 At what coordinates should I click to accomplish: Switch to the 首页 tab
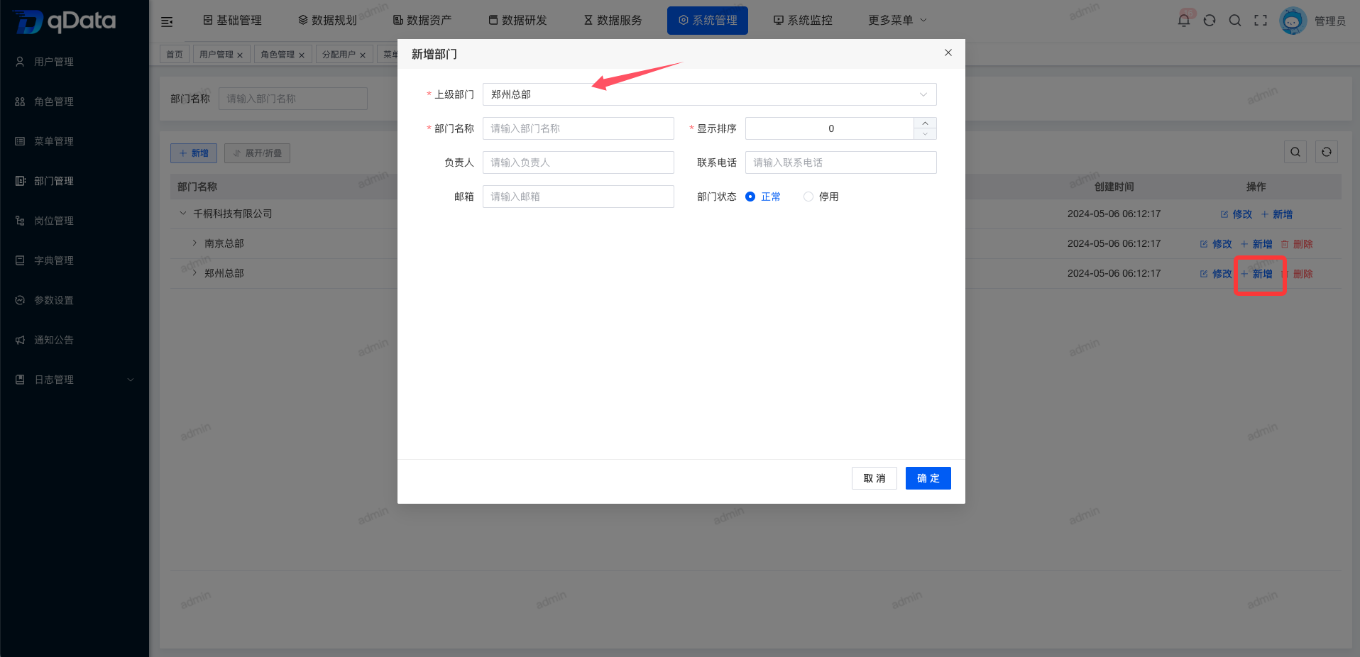click(175, 55)
